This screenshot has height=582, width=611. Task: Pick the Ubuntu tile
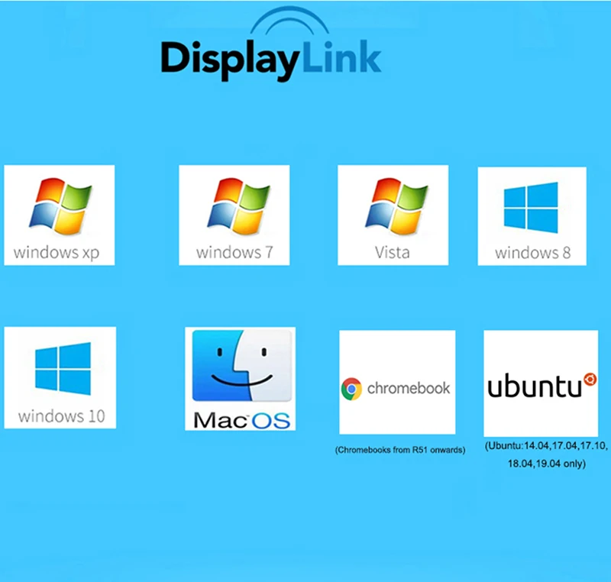[541, 383]
